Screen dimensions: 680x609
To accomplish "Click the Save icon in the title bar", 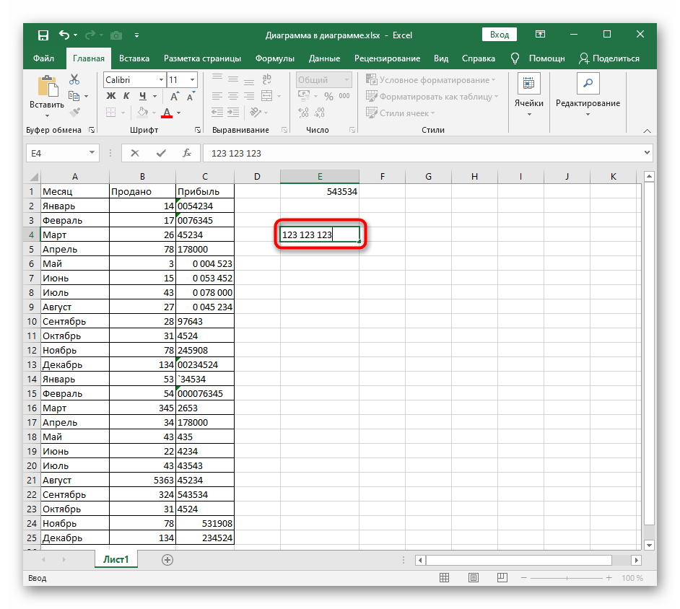I will pyautogui.click(x=43, y=35).
